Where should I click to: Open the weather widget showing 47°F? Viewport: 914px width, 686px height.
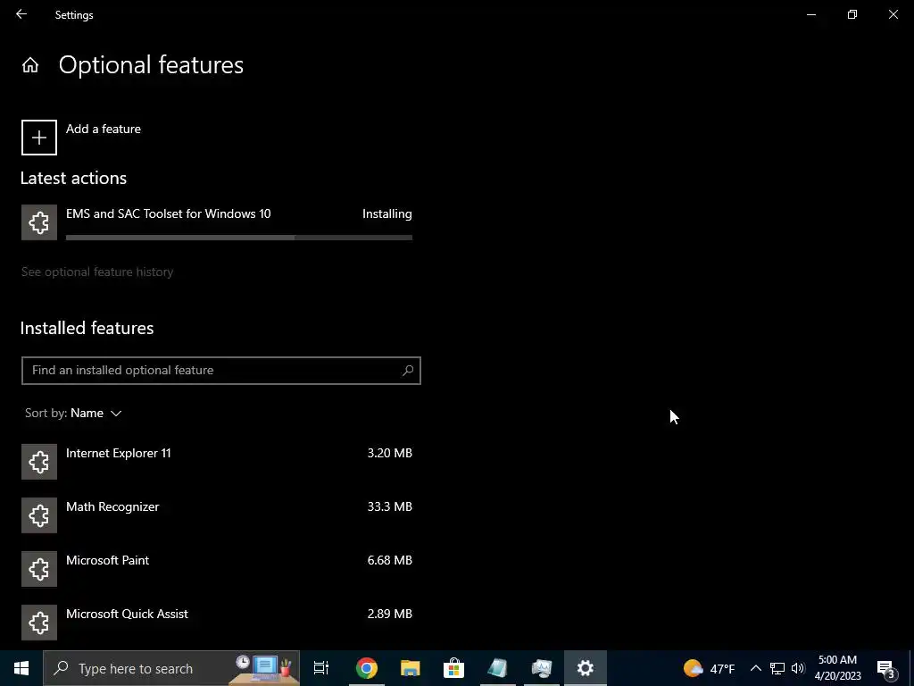(x=709, y=668)
